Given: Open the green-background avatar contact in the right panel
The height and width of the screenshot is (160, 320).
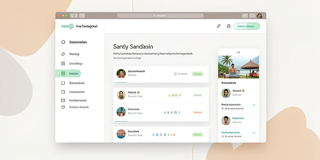Looking at the screenshot, I should [226, 93].
